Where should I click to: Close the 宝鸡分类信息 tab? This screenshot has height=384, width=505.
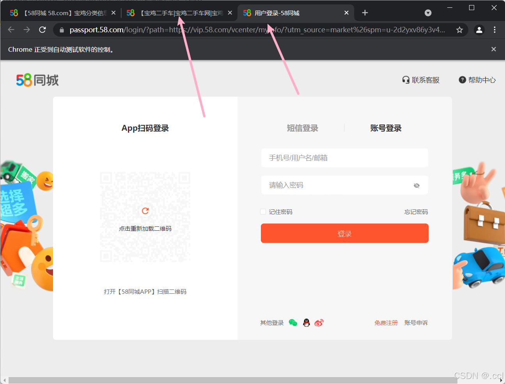[x=113, y=13]
